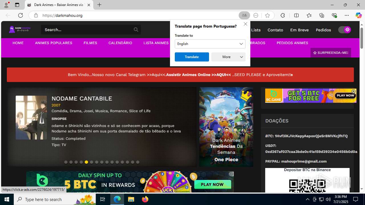
Task: Show hidden tray icons chevron
Action: click(x=307, y=199)
